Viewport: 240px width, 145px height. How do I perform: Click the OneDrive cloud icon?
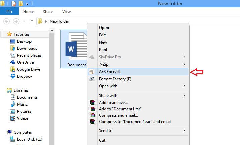13,62
